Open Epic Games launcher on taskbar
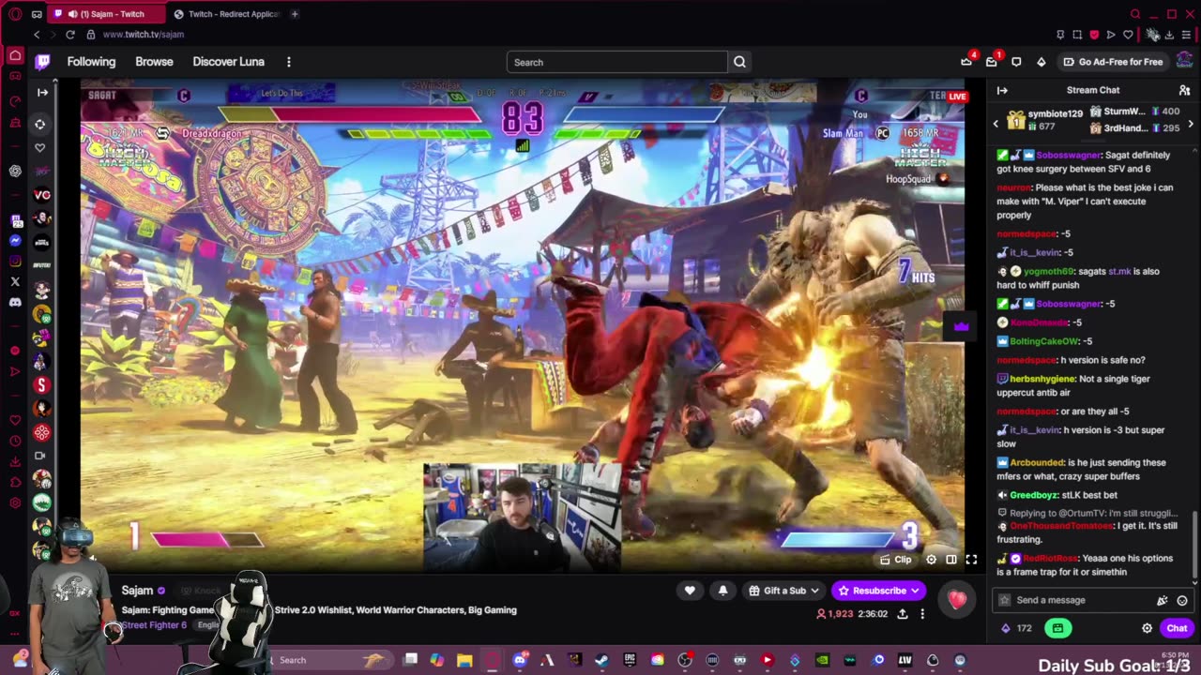This screenshot has width=1201, height=675. [x=630, y=660]
